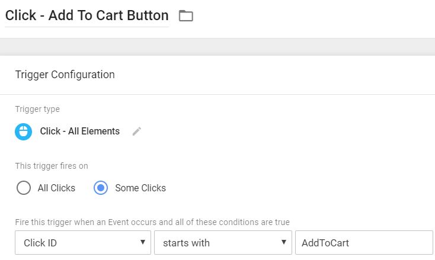This screenshot has width=435, height=260.
Task: Click the arrow on the Click ID dropdown
Action: [142, 243]
